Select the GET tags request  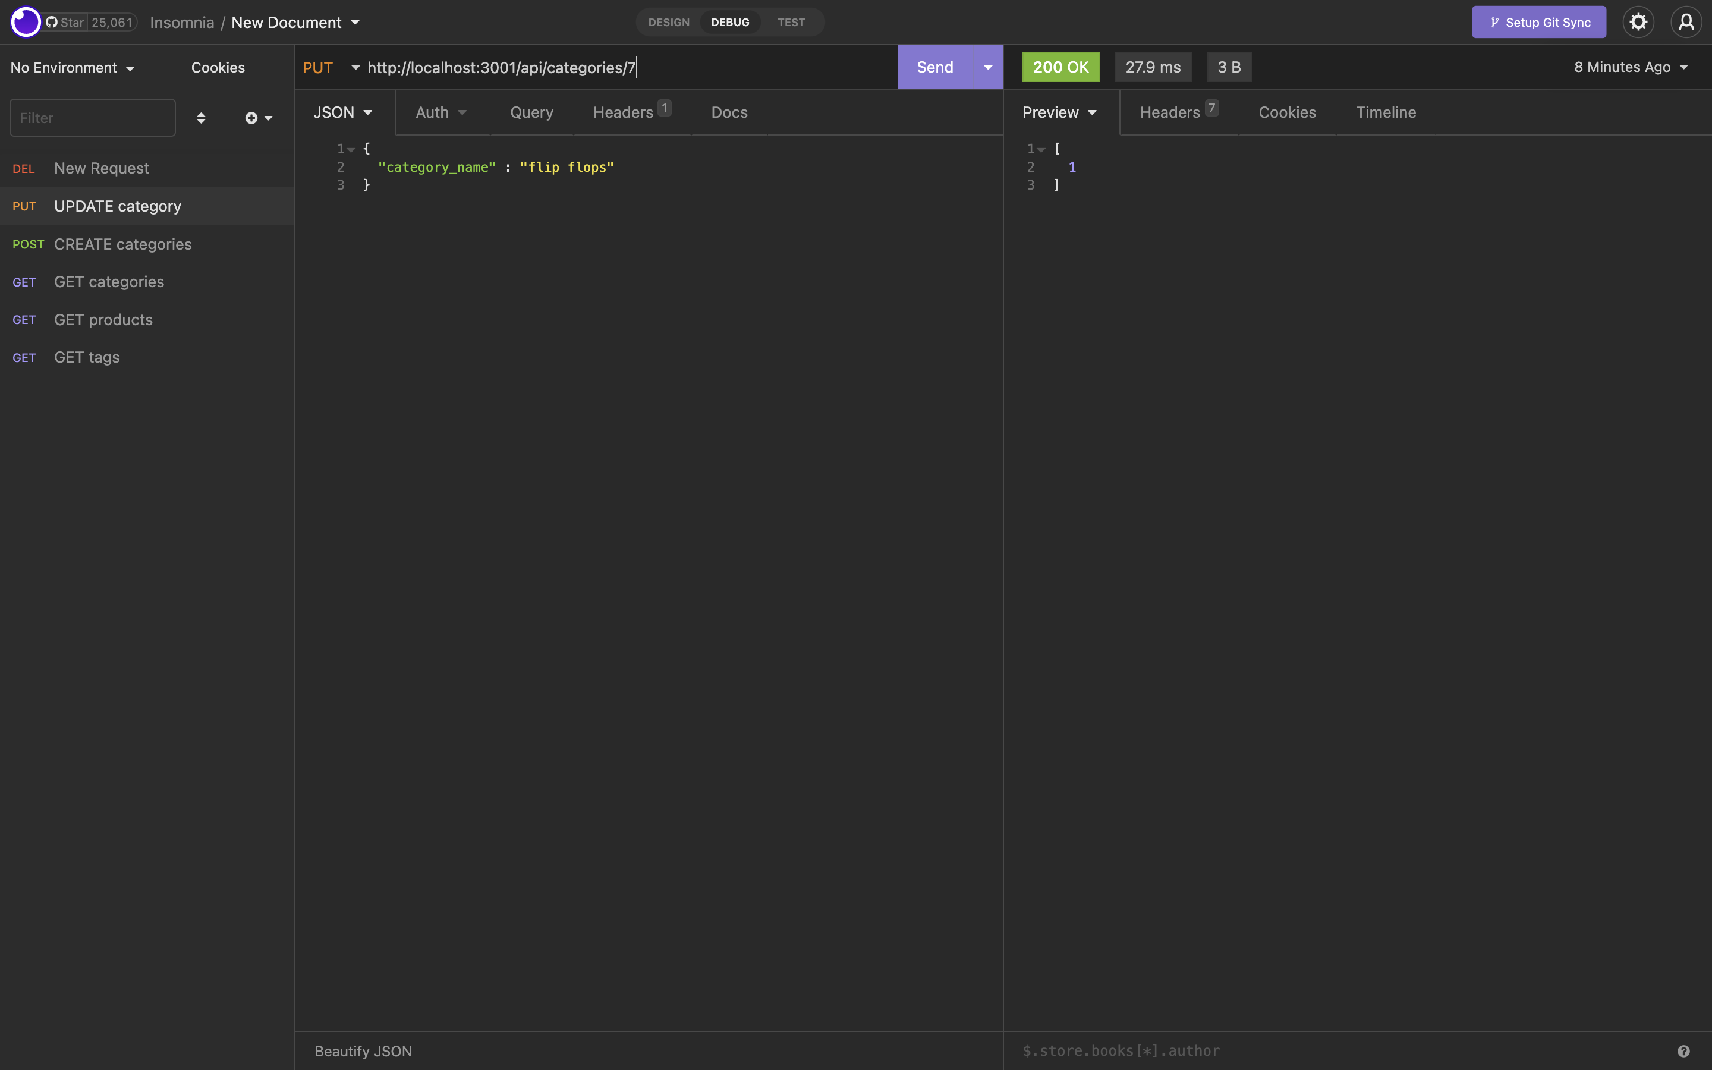point(146,357)
